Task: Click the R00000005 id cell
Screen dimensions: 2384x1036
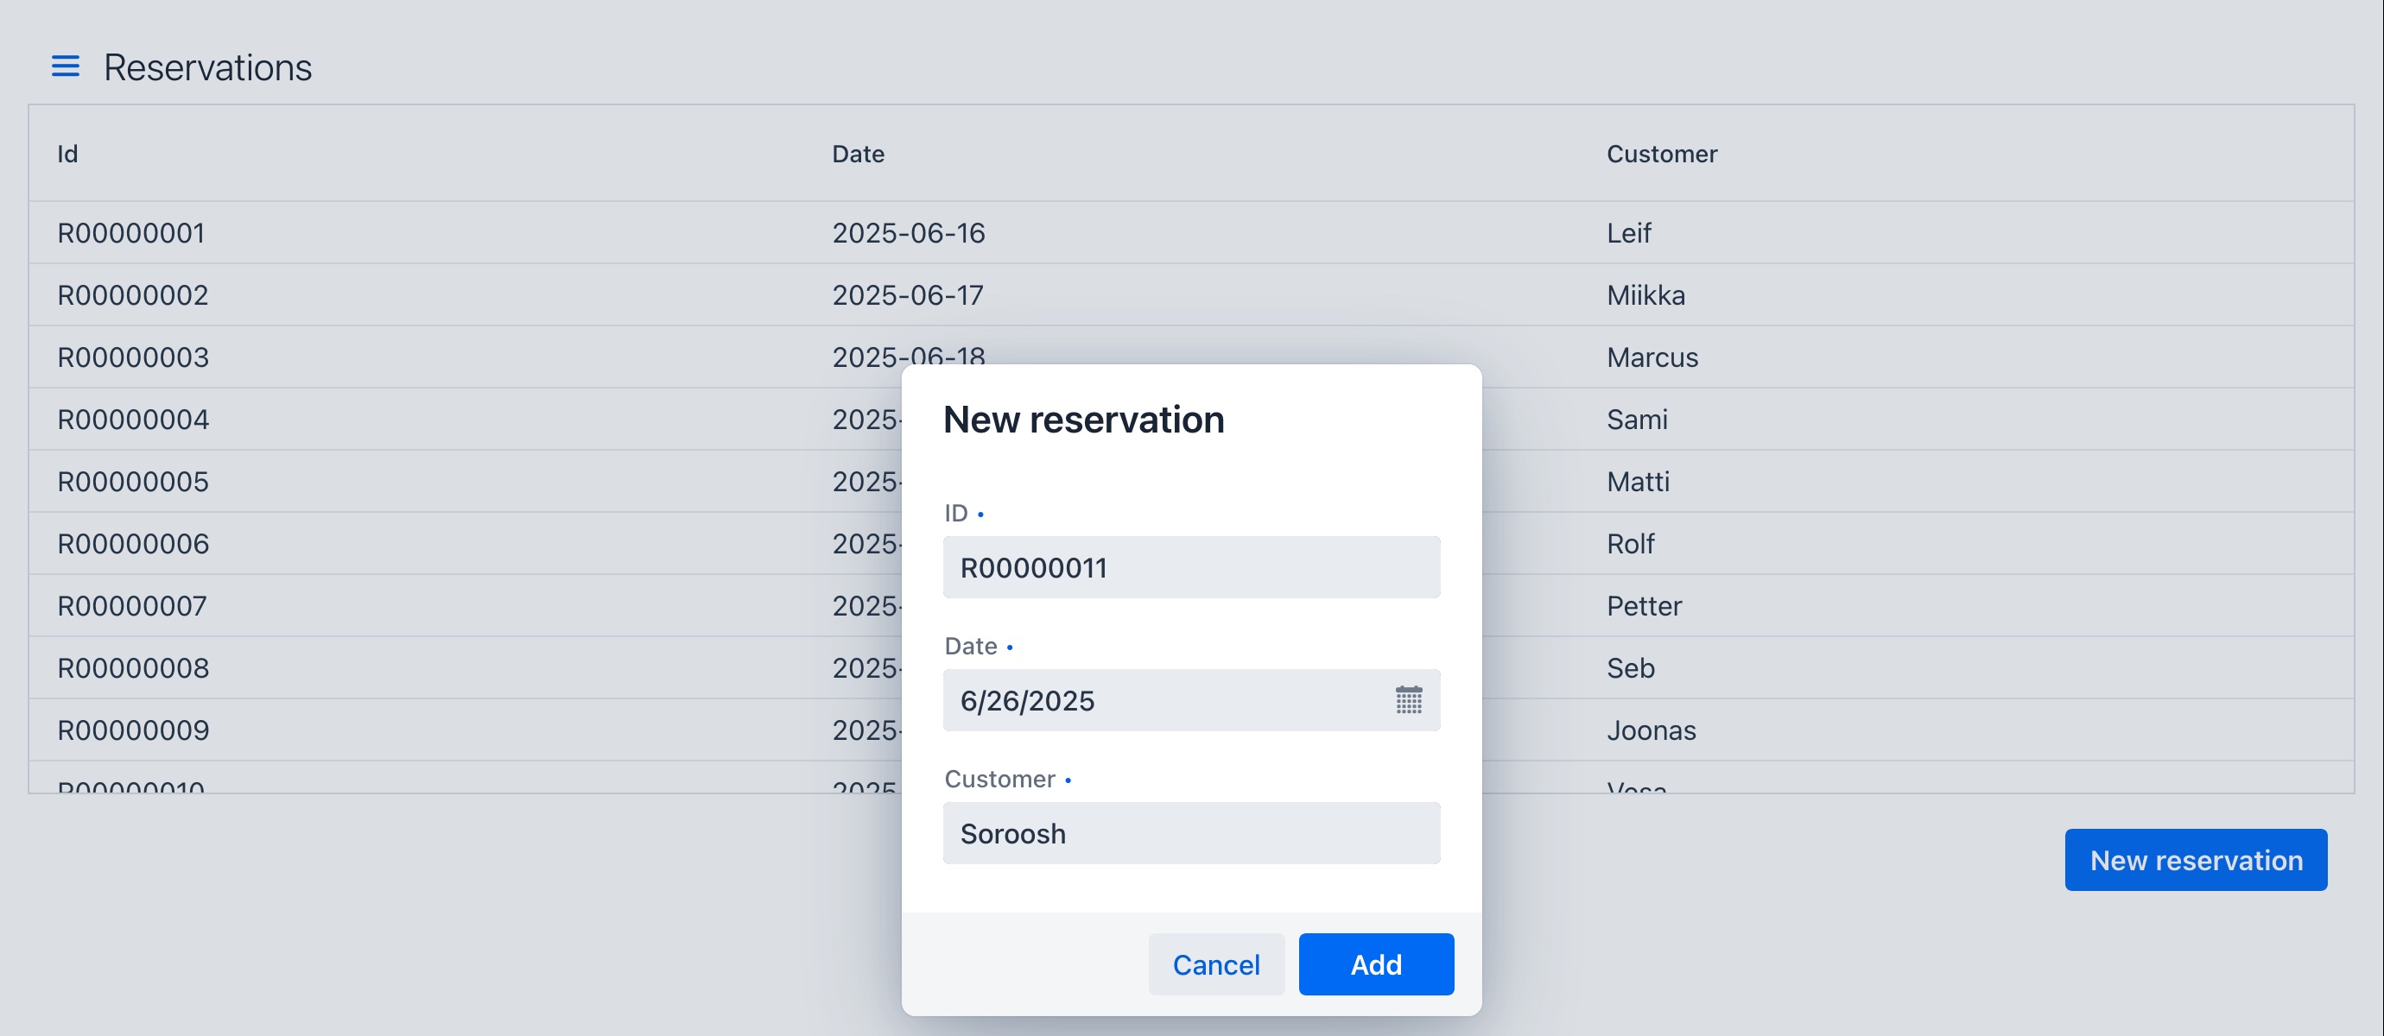Action: click(132, 481)
